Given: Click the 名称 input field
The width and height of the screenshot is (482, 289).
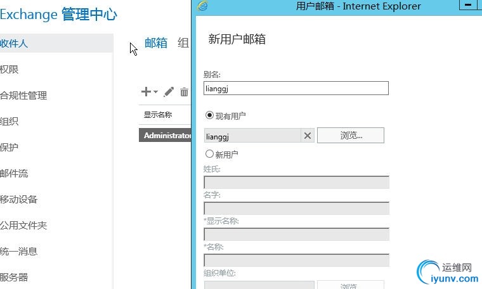Looking at the screenshot, I should pyautogui.click(x=296, y=260).
